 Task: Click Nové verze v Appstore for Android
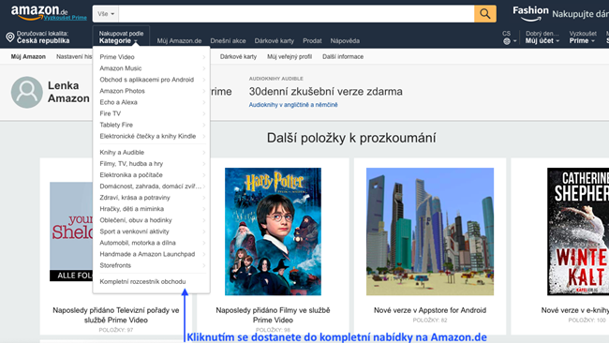tap(430, 310)
